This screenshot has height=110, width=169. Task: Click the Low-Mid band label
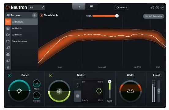(102, 67)
